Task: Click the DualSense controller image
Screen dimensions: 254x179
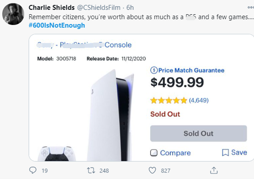Action: 55,154
